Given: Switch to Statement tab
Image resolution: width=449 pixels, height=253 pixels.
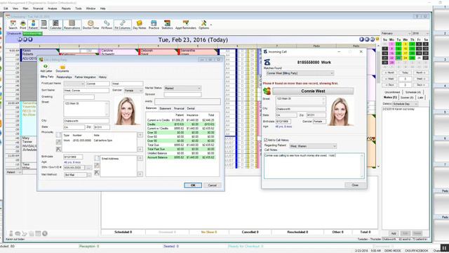Looking at the screenshot, I should tap(165, 108).
